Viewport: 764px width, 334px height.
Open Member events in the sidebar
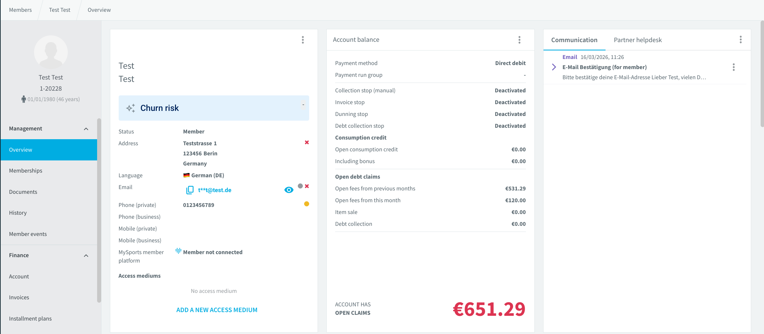(x=49, y=234)
